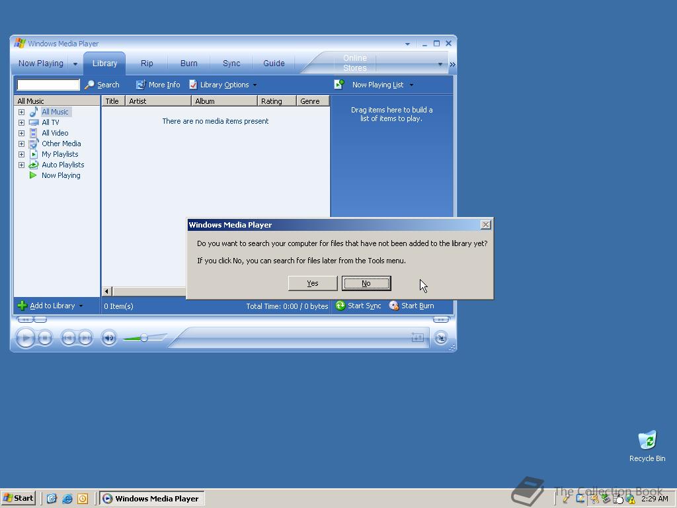This screenshot has height=508, width=677.
Task: Click No in the search dialog
Action: pos(366,283)
